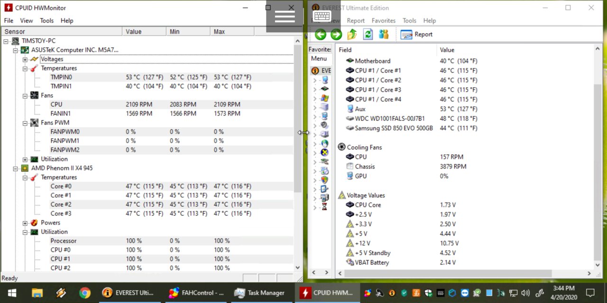This screenshot has height=303, width=607.
Task: Open the notification center icon in taskbar
Action: pos(590,293)
